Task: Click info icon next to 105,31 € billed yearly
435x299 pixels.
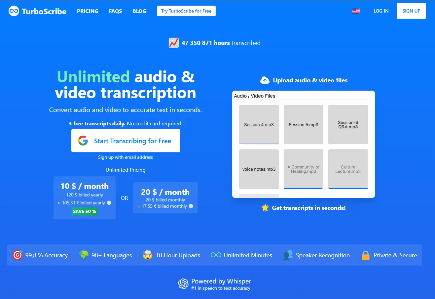Action: pyautogui.click(x=109, y=203)
